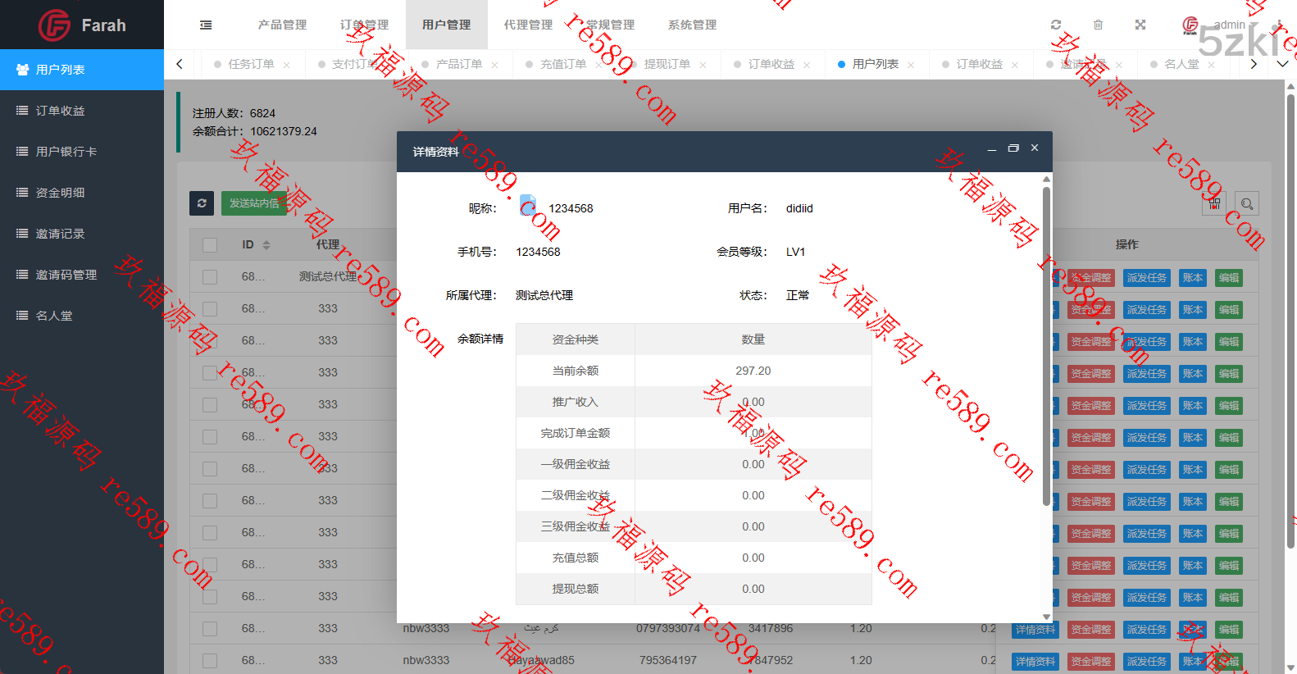Screen dimensions: 1297x674
Task: Click the trash clear-cache icon
Action: (x=1098, y=25)
